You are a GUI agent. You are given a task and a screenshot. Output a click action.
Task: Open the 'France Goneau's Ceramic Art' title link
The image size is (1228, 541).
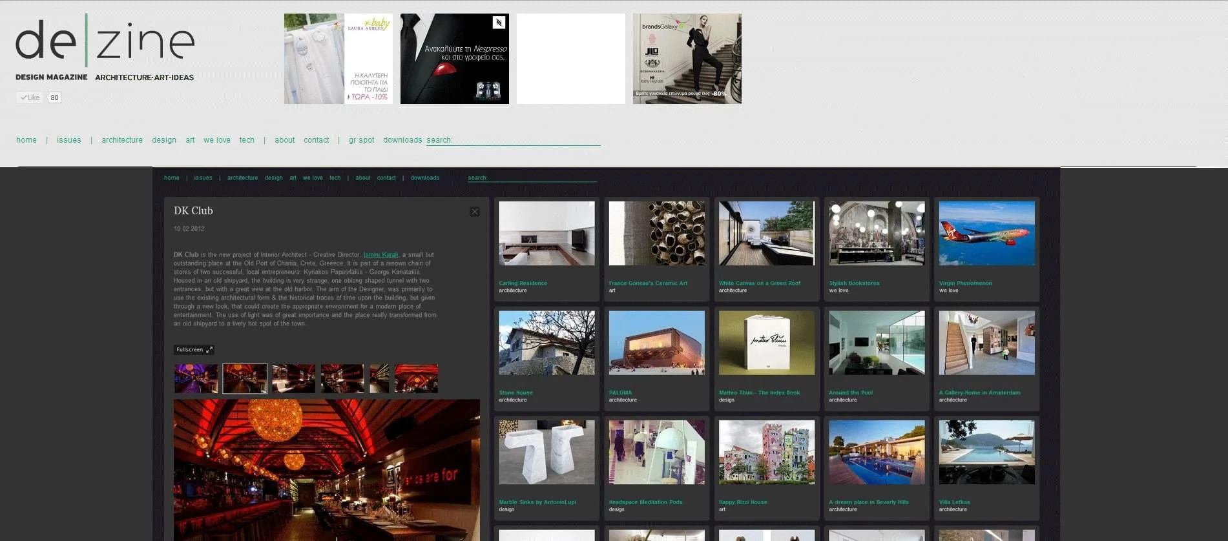648,283
